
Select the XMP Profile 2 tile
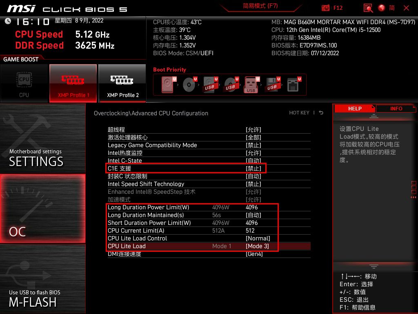click(x=122, y=83)
